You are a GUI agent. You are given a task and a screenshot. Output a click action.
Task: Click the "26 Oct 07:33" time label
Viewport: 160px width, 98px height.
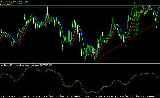point(54,96)
